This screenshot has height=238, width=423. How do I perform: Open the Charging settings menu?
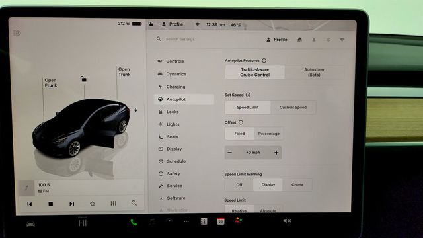point(172,87)
